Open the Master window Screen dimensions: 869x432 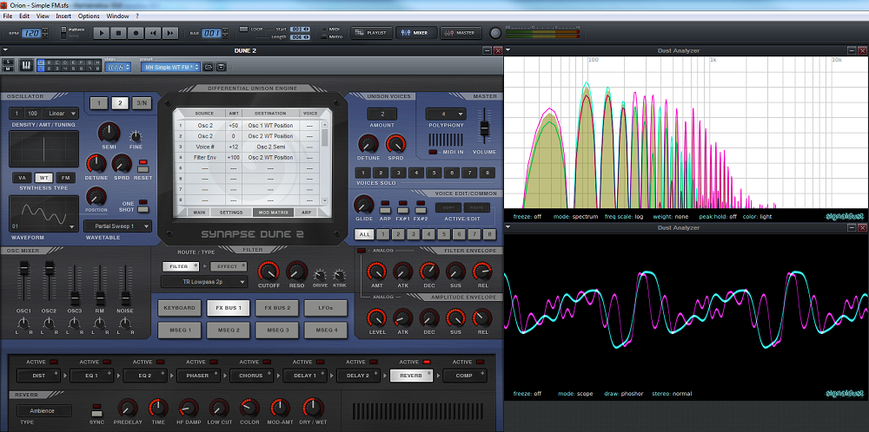click(461, 33)
